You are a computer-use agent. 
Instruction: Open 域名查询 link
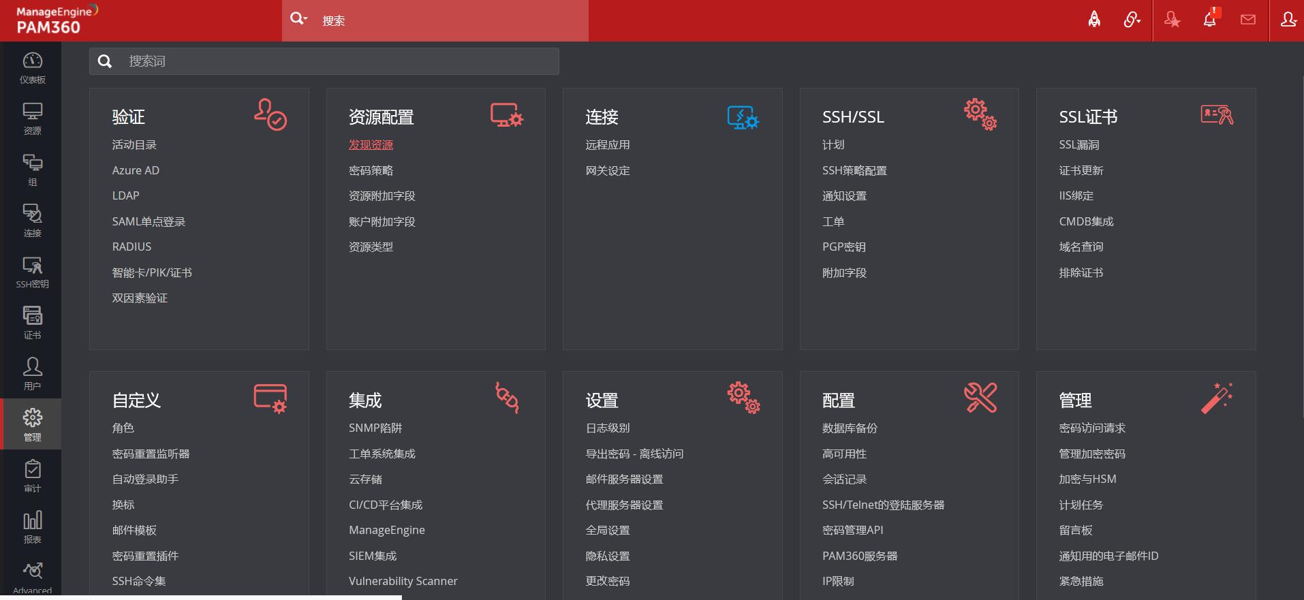(x=1081, y=247)
